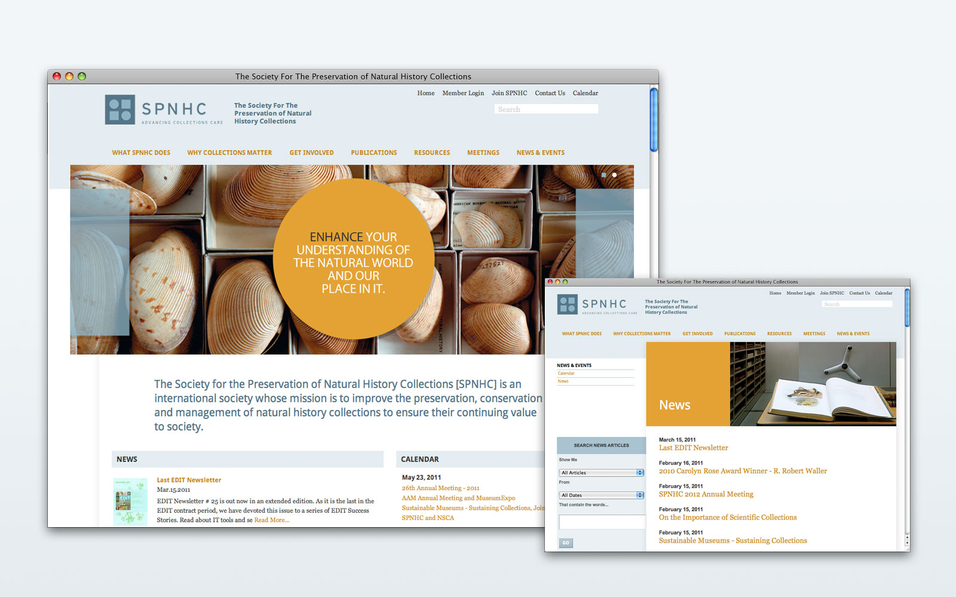Click the EDIT newsletter thumbnail image
Screen dimensions: 956x597
pyautogui.click(x=130, y=501)
